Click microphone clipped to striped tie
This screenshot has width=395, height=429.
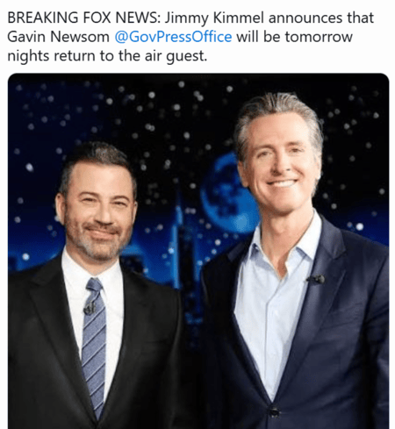(x=90, y=308)
